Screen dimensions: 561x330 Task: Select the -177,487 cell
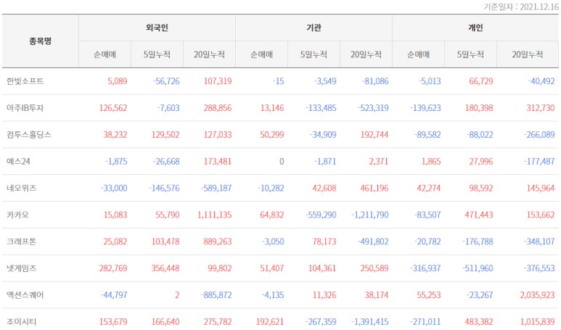(539, 162)
